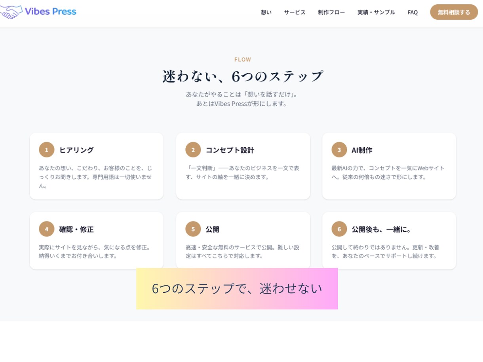Click the 実際にサイトを見ながら description text

[95, 251]
